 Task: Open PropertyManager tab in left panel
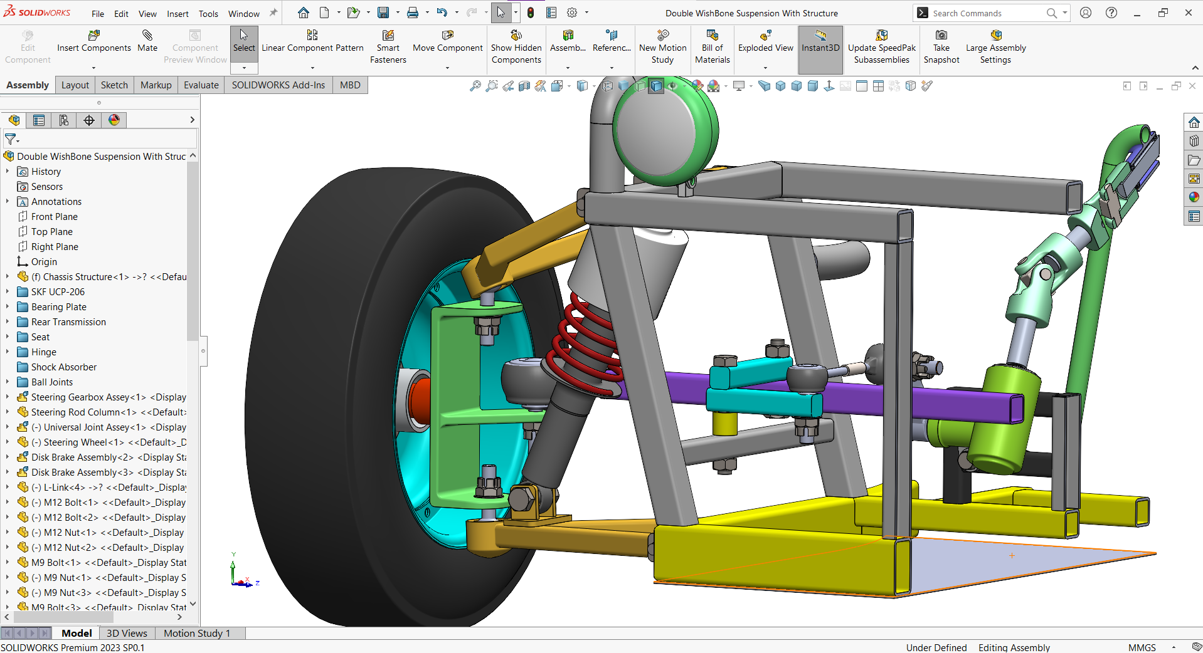(39, 120)
